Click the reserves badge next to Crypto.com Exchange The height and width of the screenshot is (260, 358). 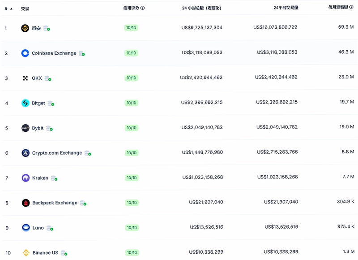[88, 153]
